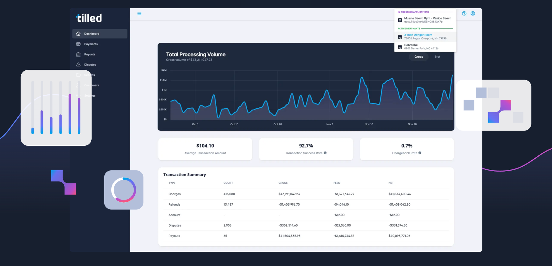Screen dimensions: 552x266
Task: Switch chart to Net volume
Action: [x=438, y=57]
